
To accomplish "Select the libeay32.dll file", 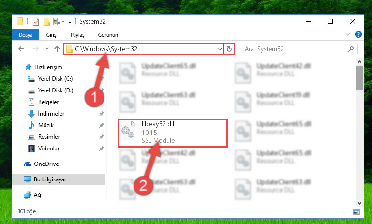I will click(173, 133).
